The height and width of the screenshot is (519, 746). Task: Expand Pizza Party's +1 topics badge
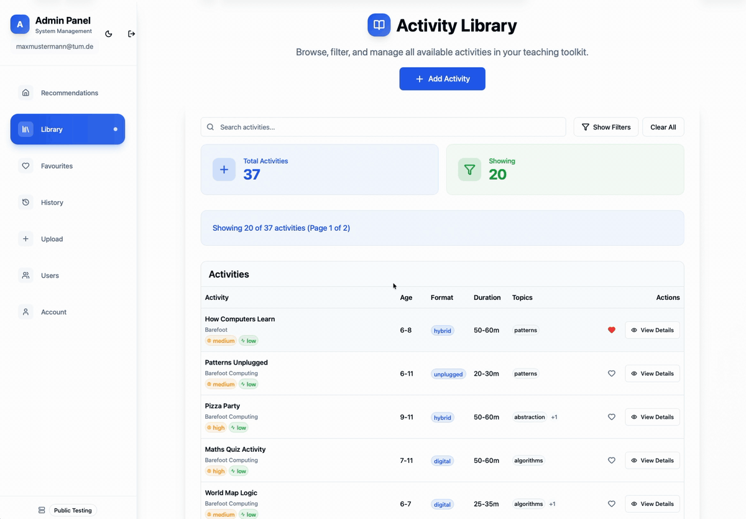coord(554,418)
